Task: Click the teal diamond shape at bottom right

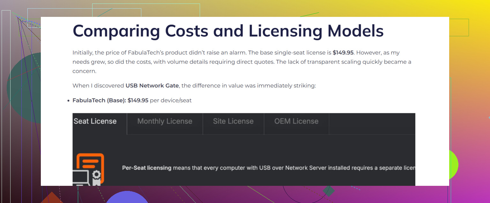Action: pyautogui.click(x=328, y=191)
